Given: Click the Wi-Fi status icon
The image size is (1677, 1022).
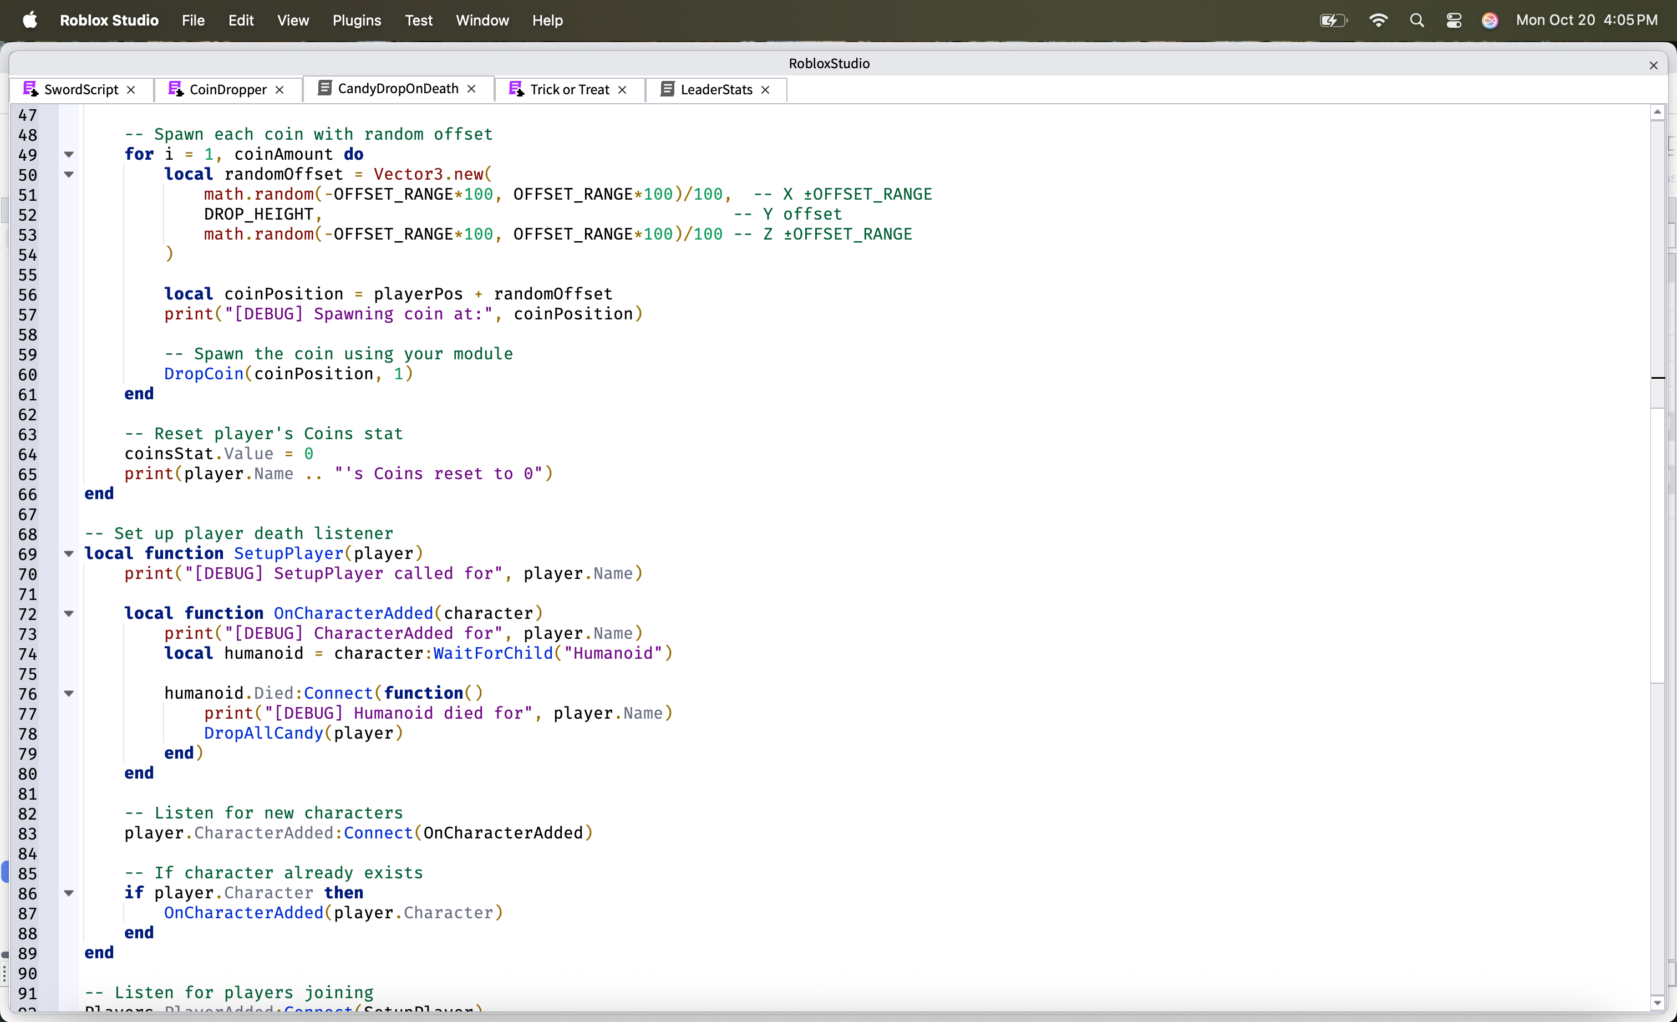Looking at the screenshot, I should click(x=1378, y=21).
